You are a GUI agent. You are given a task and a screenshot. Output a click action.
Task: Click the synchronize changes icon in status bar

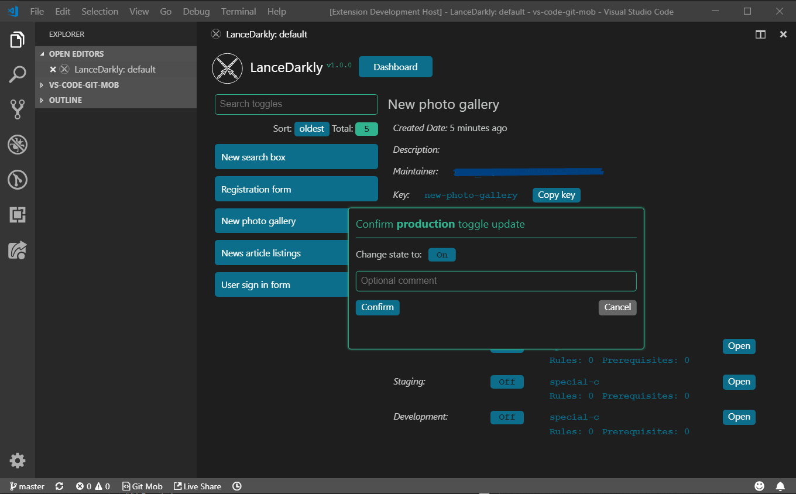click(x=59, y=486)
